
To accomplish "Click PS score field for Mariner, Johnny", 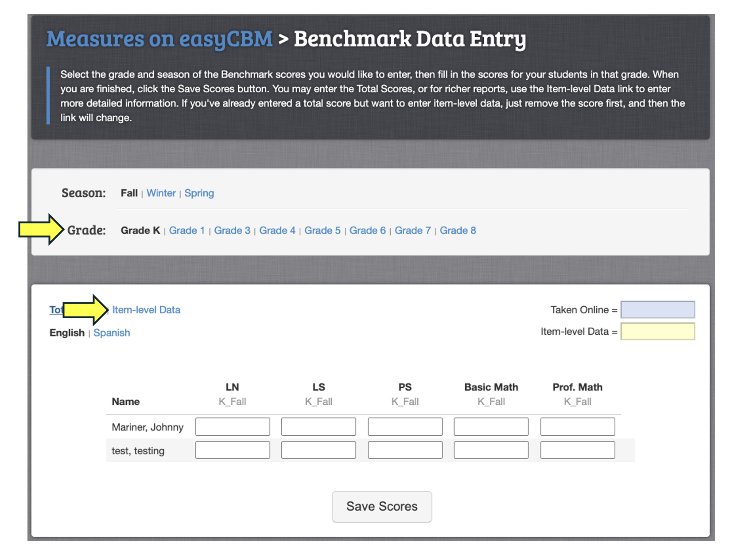I will pyautogui.click(x=405, y=427).
